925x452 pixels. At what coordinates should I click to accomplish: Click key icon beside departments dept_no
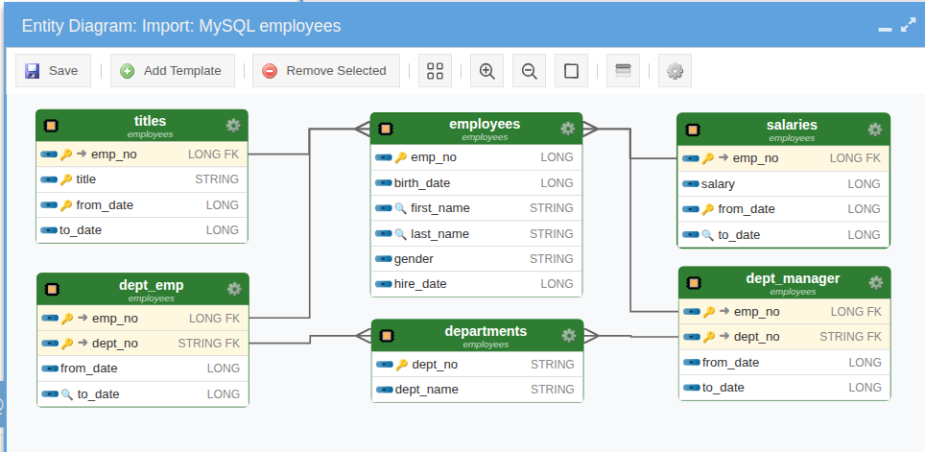(x=402, y=365)
